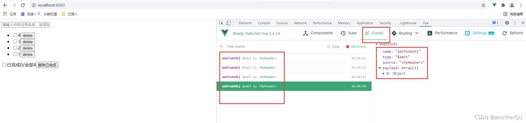526x123 pixels.
Task: Open Vue Performance view
Action: (x=442, y=33)
